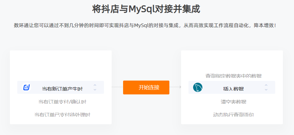The width and height of the screenshot is (294, 135).
Task: Select the 查询指定数据表中的数据 action
Action: (234, 76)
